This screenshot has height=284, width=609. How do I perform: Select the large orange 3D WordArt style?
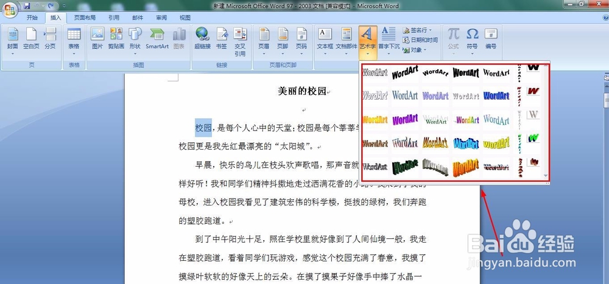[466, 167]
